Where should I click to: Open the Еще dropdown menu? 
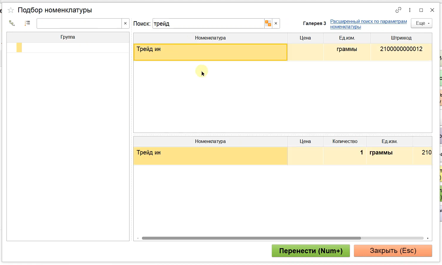click(421, 23)
